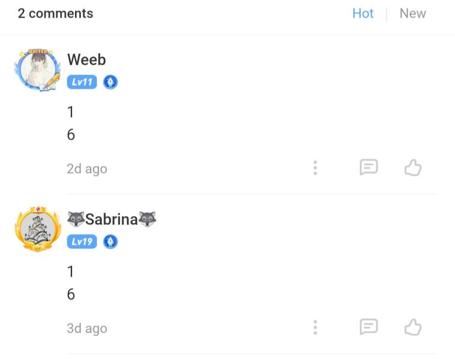
Task: Click the '3d ago' timestamp
Action: tap(87, 328)
